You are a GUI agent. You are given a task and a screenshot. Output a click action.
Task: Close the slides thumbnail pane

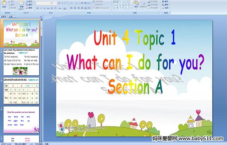point(41,17)
